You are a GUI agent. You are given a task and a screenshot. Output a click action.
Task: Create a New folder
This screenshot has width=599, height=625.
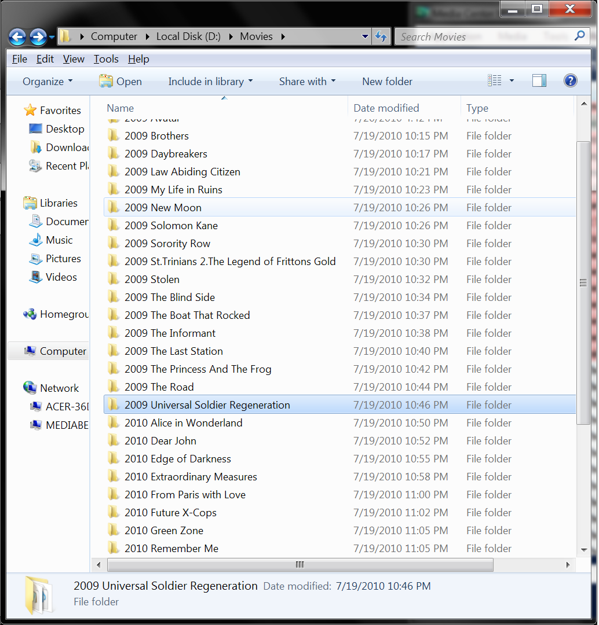click(x=387, y=82)
